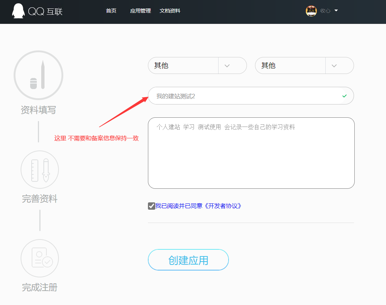Click the green checkmark in name field
This screenshot has width=386, height=305.
[x=344, y=96]
